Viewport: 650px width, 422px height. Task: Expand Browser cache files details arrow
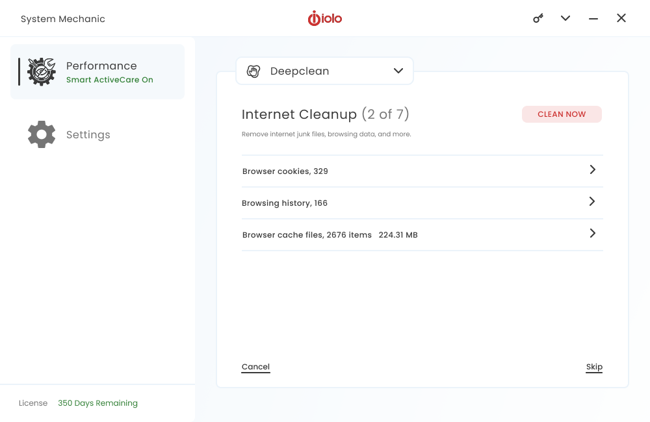click(592, 233)
